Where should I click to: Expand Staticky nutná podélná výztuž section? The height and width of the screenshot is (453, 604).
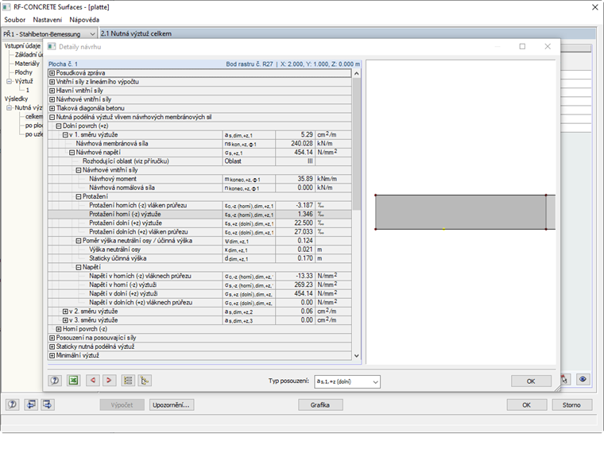(x=52, y=347)
